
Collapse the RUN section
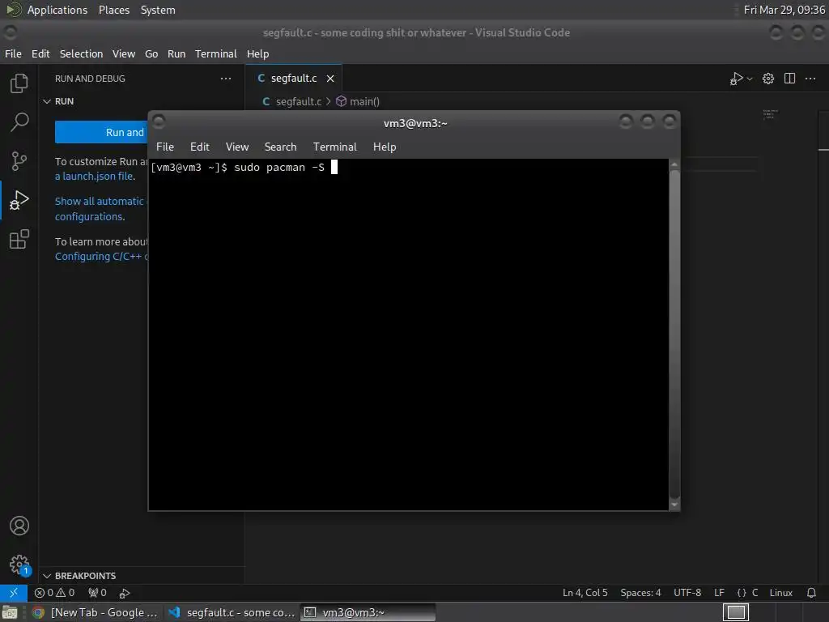(47, 101)
